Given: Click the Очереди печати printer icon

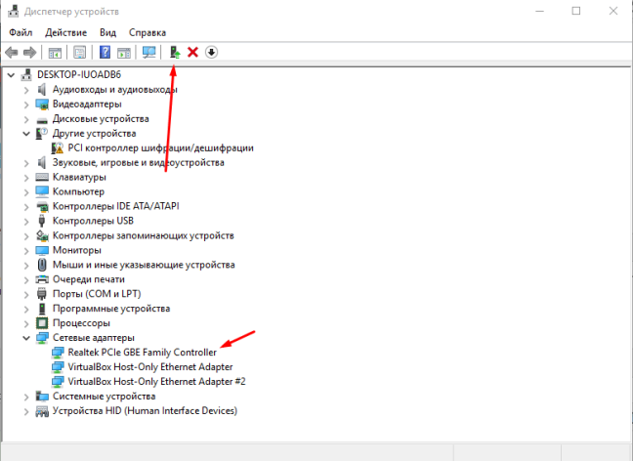Looking at the screenshot, I should point(42,279).
